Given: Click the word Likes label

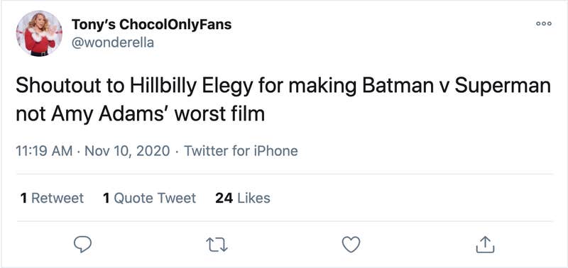Looking at the screenshot, I should coord(254,199).
